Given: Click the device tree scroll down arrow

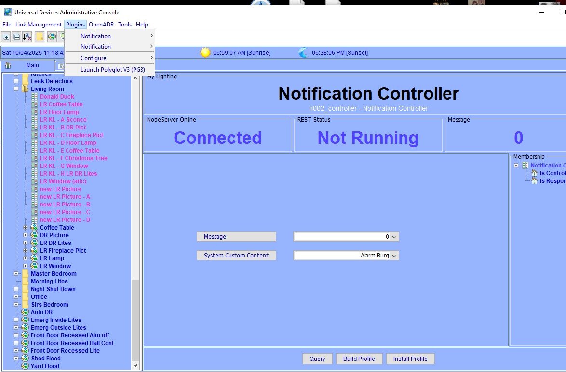Looking at the screenshot, I should point(135,366).
